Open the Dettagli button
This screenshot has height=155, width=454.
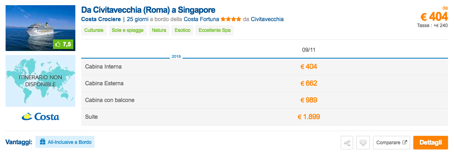tap(430, 143)
